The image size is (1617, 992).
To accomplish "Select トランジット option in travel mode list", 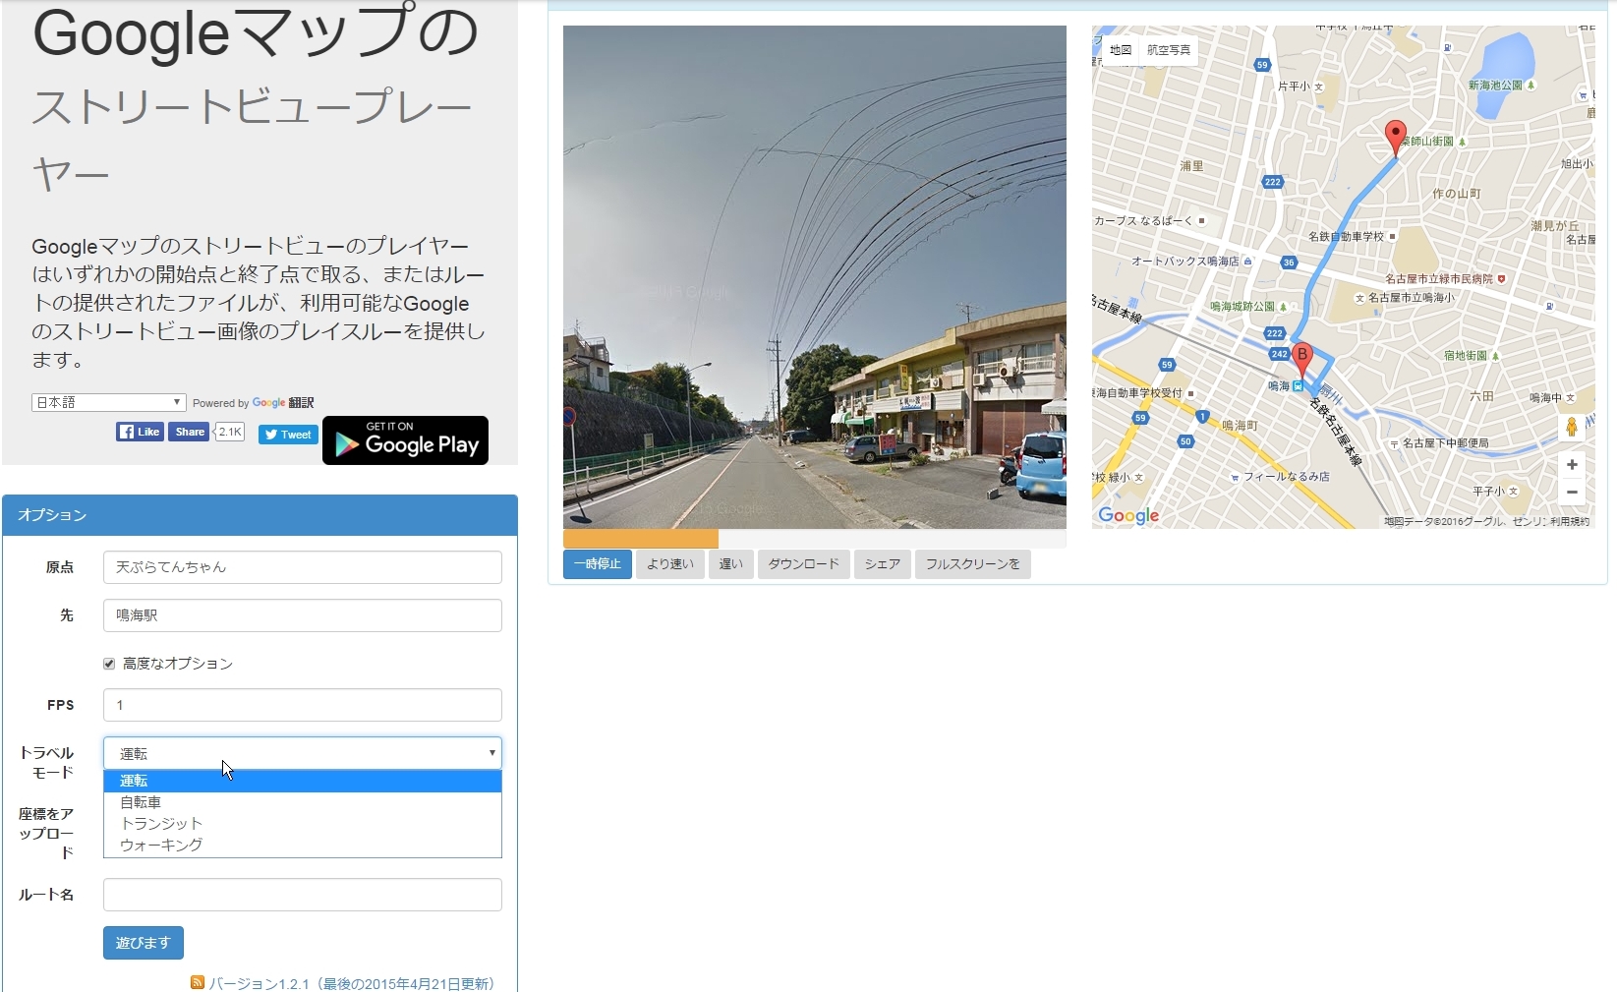I will [x=303, y=824].
